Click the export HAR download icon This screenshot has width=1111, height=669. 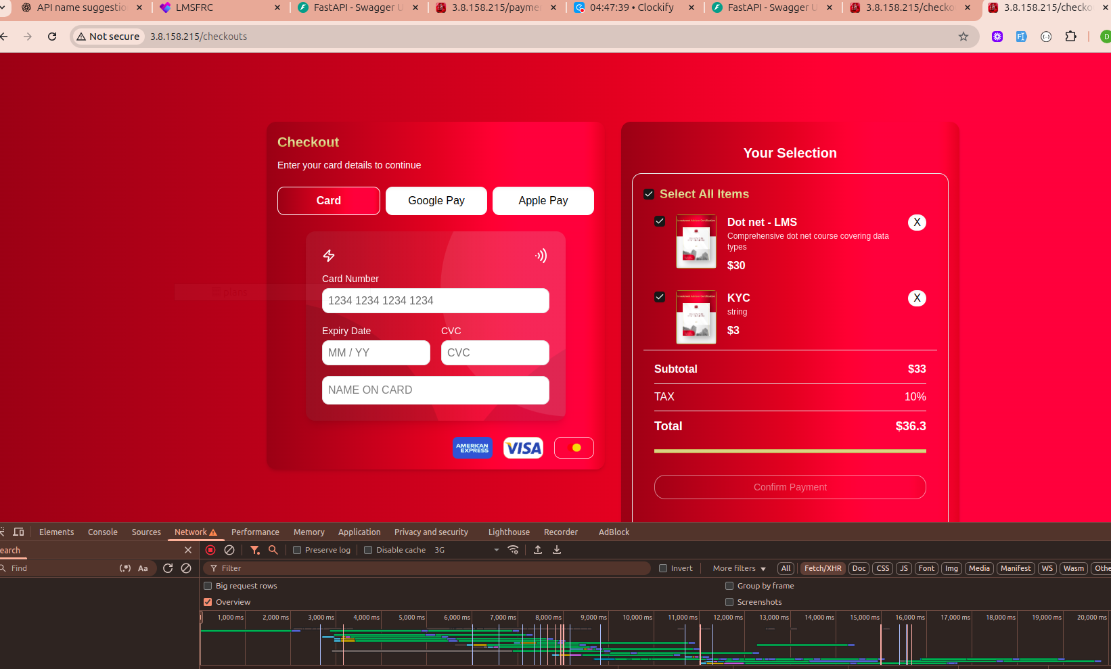click(x=557, y=550)
